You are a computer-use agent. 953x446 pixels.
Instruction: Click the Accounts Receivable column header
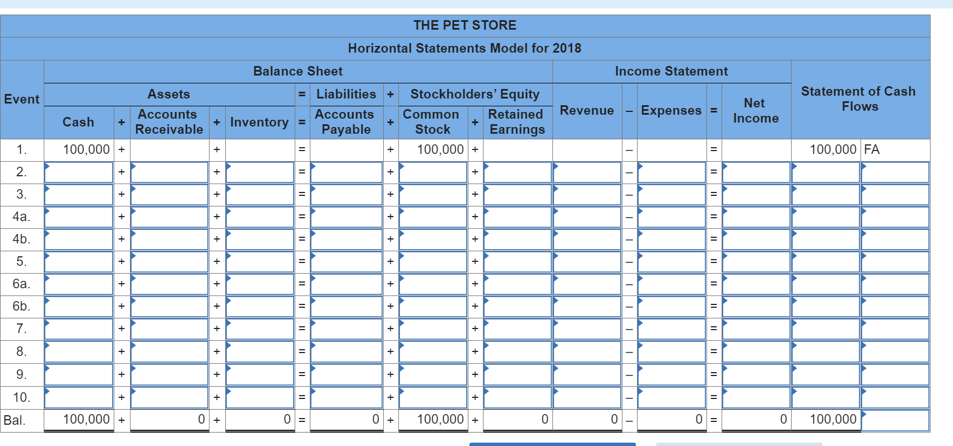(169, 122)
